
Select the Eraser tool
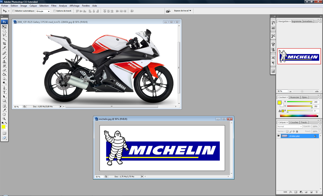click(4, 70)
